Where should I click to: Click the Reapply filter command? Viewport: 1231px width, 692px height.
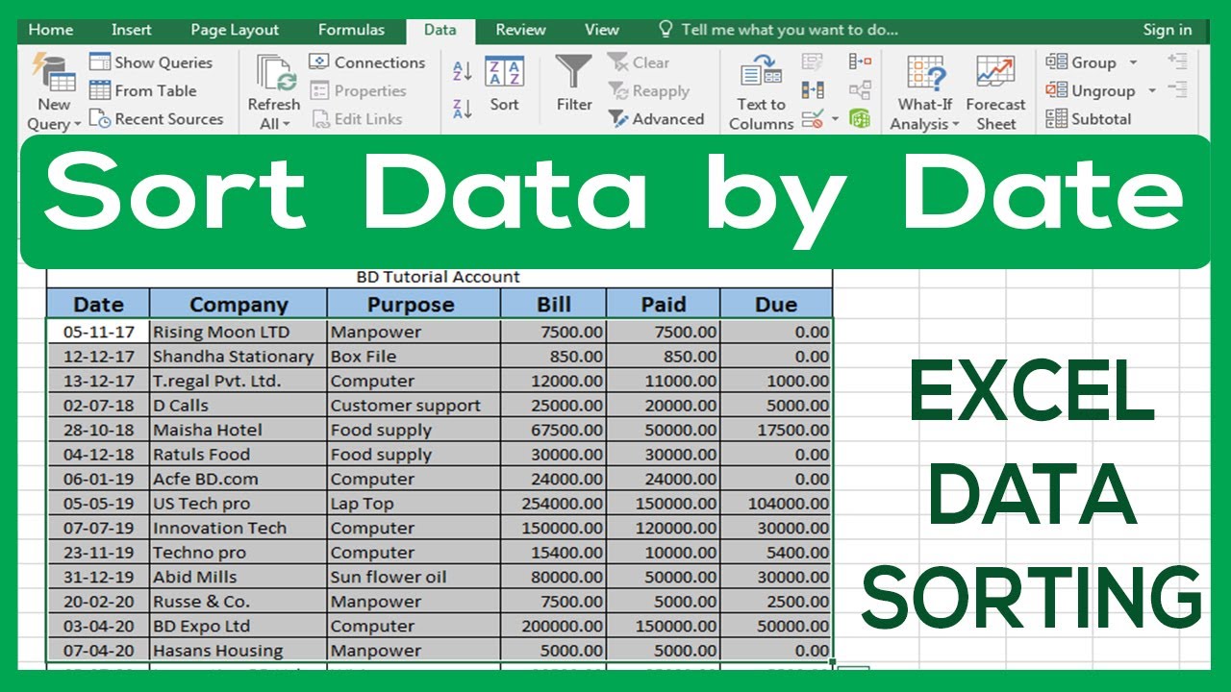pos(649,91)
